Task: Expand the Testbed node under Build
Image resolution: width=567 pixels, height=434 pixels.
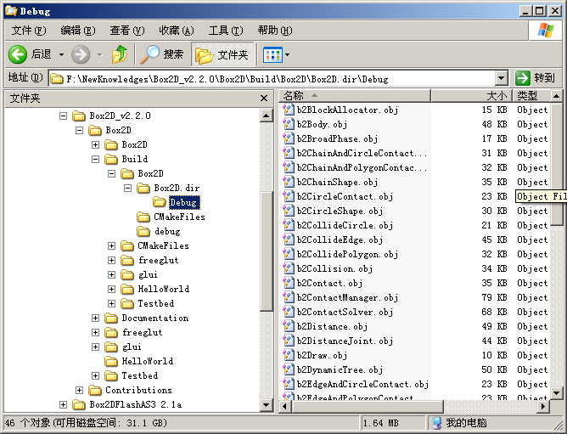Action: pyautogui.click(x=111, y=304)
